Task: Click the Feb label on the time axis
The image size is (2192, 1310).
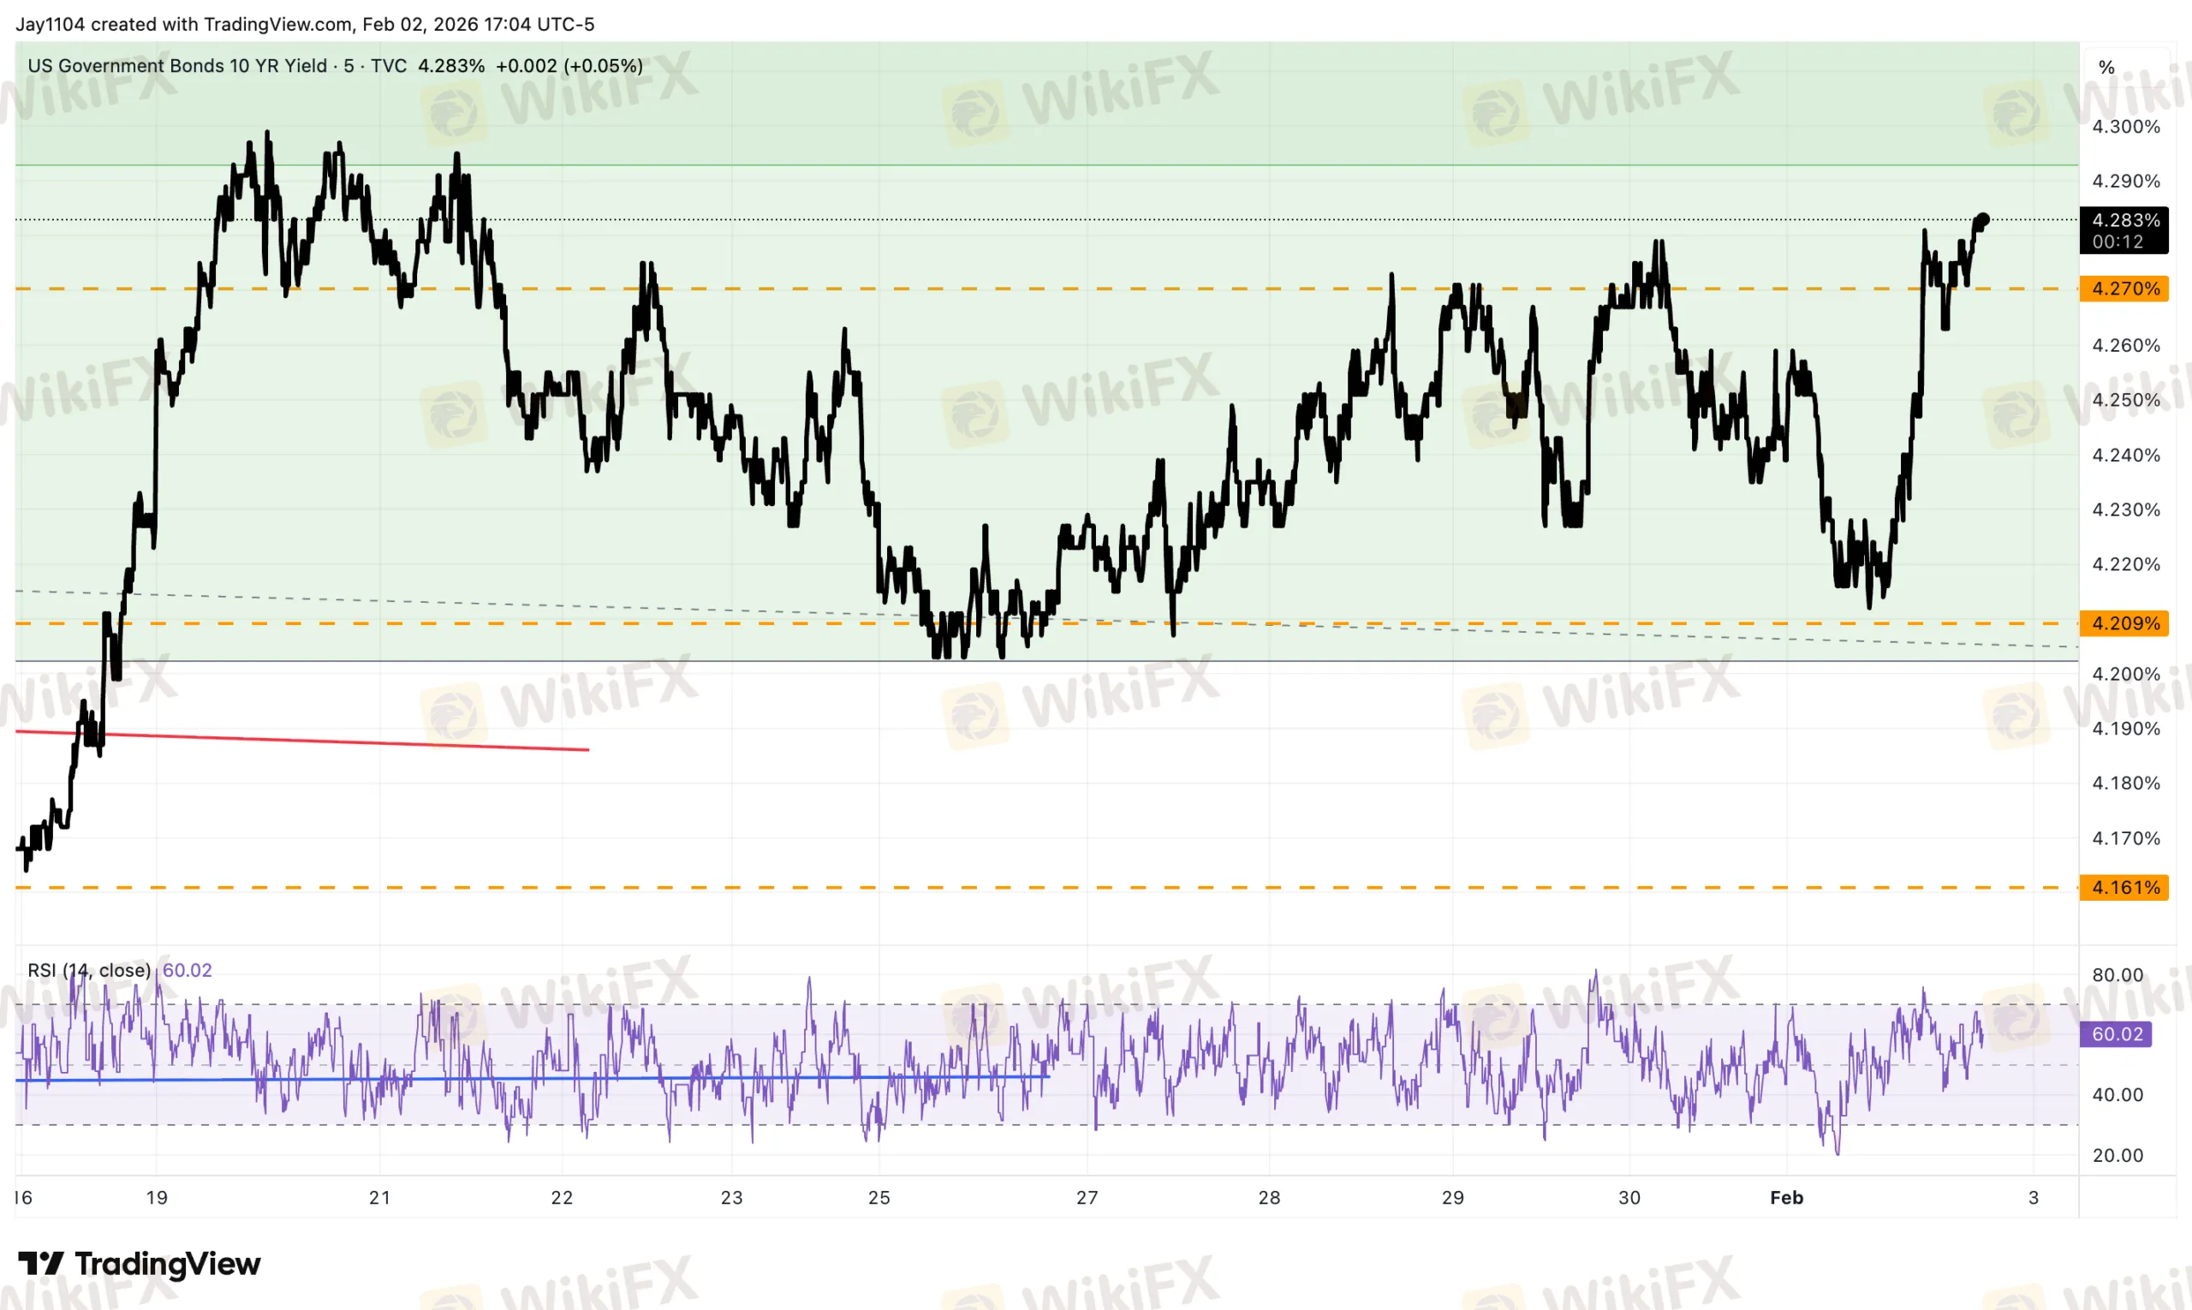Action: click(1787, 1198)
